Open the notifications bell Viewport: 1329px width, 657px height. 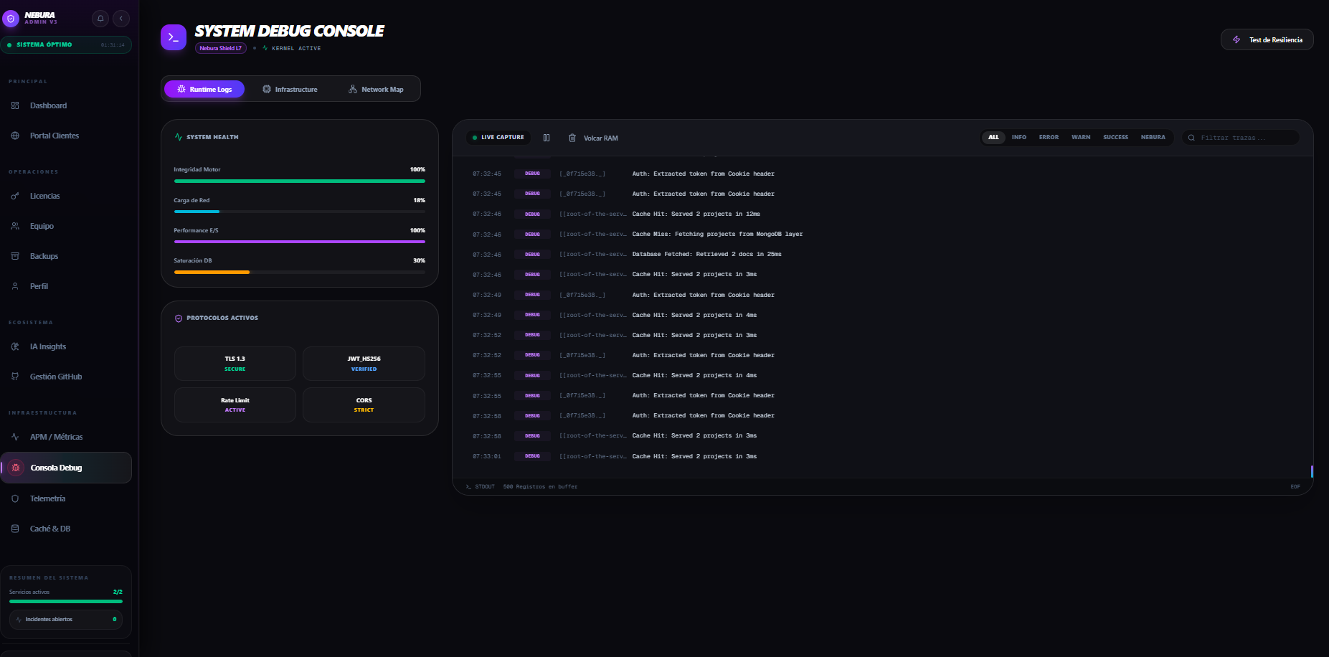click(100, 19)
